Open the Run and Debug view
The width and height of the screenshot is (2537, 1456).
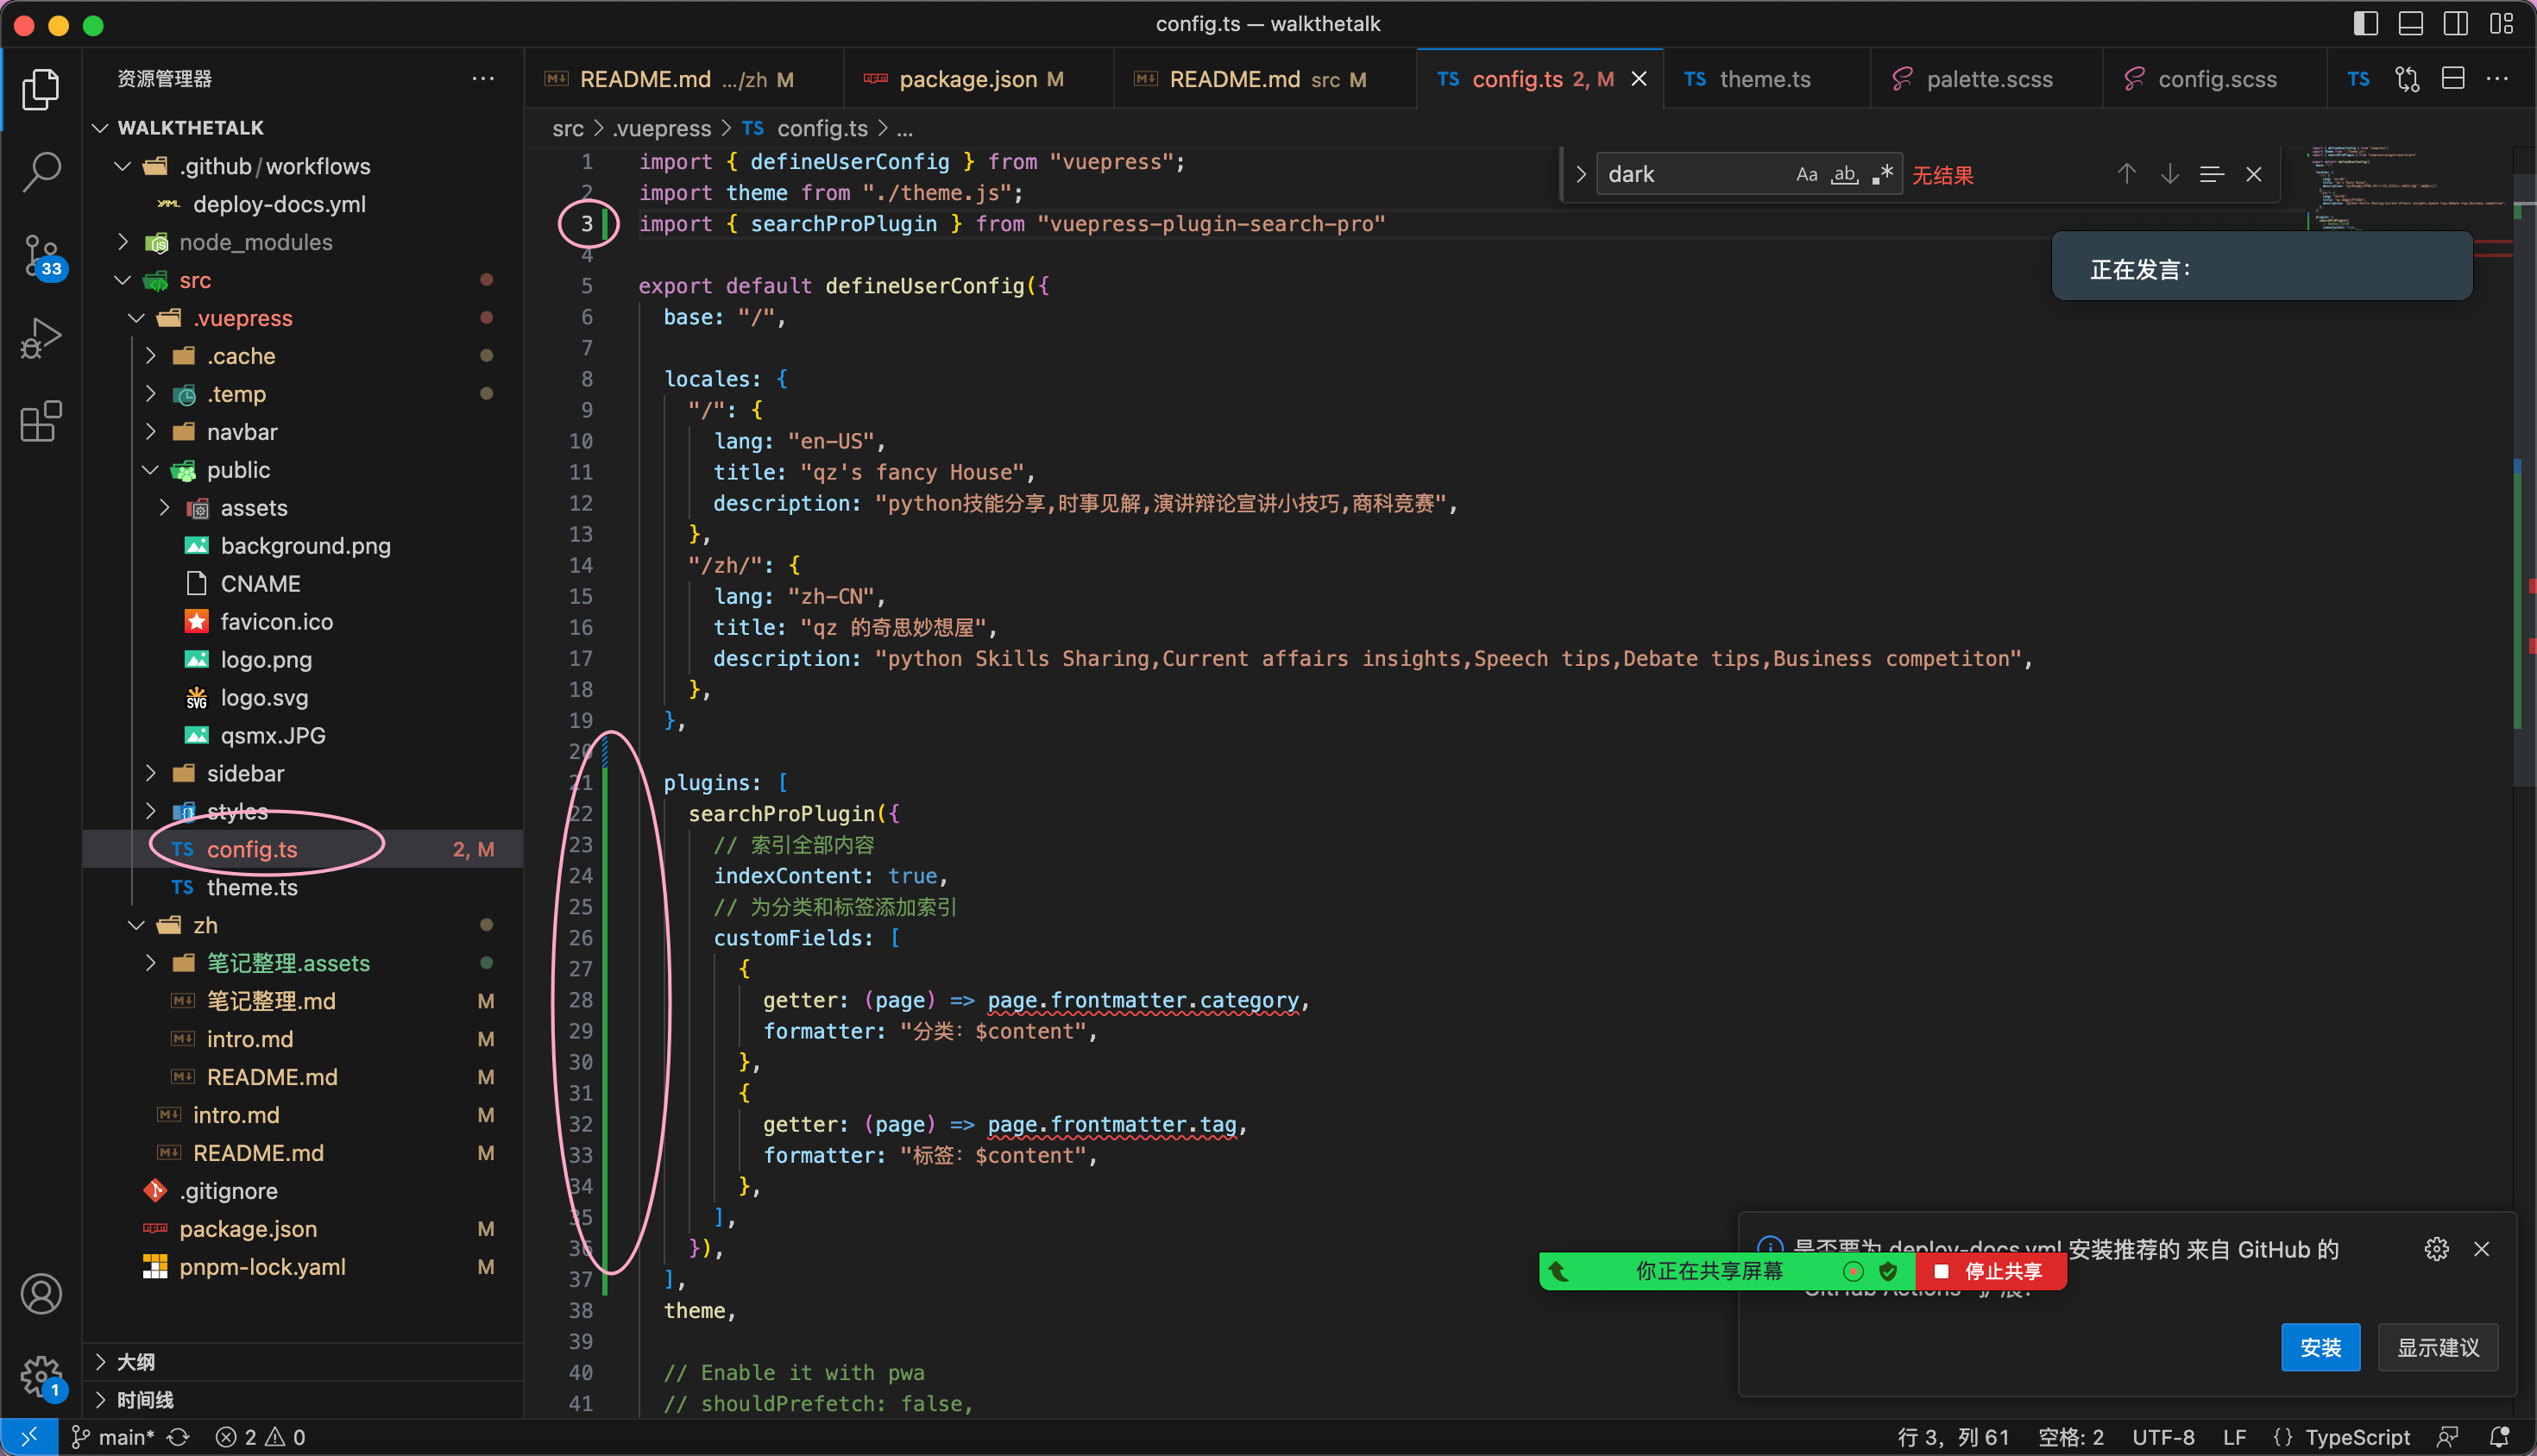pyautogui.click(x=40, y=338)
